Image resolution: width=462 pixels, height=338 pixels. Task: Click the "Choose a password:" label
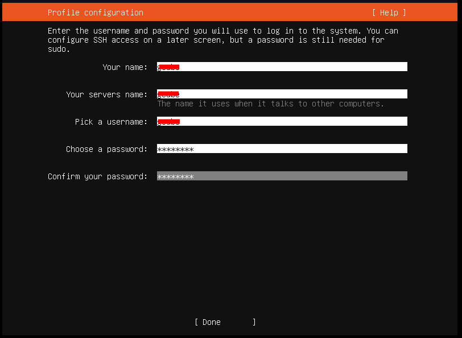click(x=106, y=149)
